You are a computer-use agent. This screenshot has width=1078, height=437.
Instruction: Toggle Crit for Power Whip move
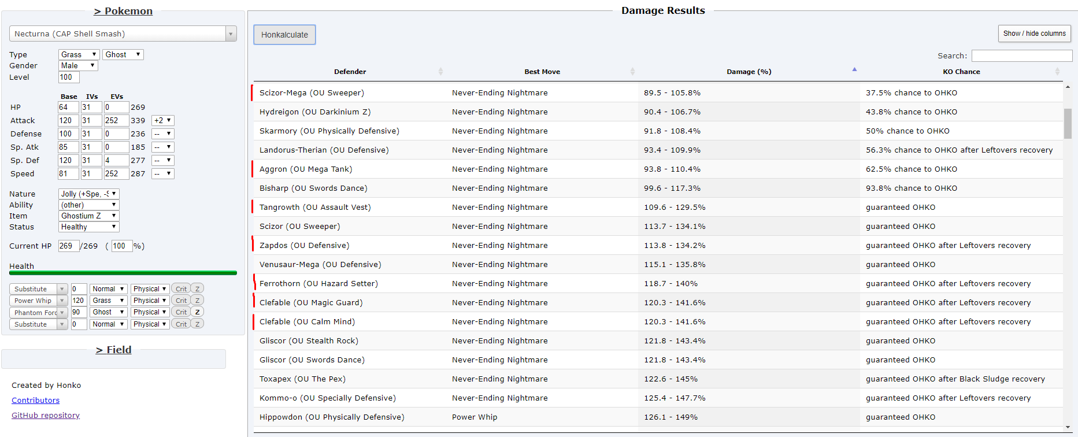click(x=181, y=301)
